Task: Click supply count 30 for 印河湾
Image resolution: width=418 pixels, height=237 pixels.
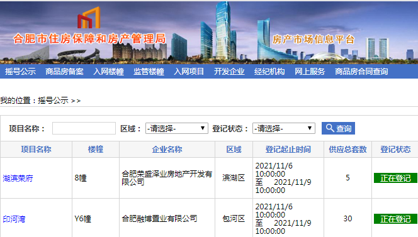Action: pyautogui.click(x=348, y=219)
